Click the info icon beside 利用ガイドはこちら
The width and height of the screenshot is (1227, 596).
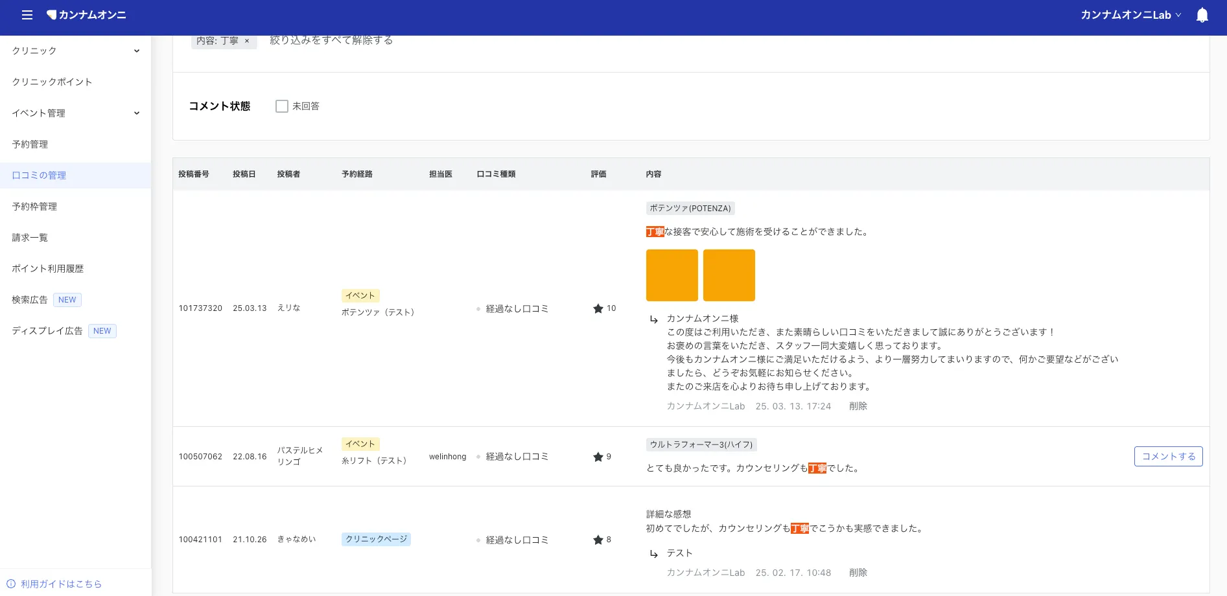click(x=11, y=584)
